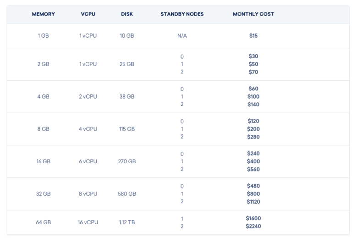
Task: Select the $15 monthly cost price
Action: (253, 36)
